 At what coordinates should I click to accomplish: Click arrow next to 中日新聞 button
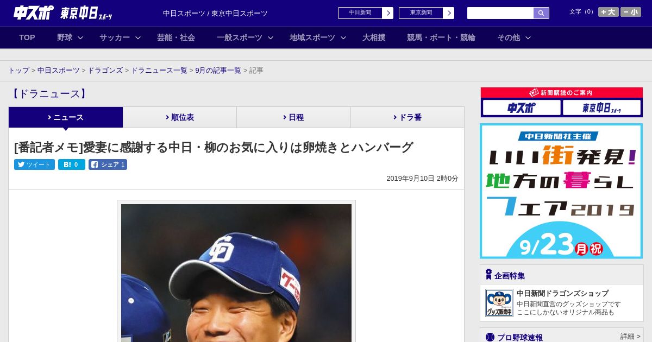pos(388,13)
